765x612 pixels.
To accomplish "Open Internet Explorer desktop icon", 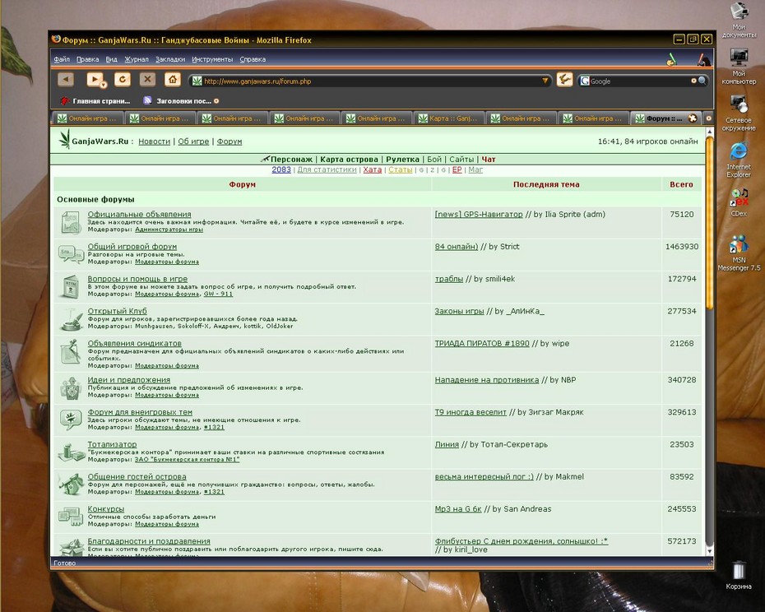I will 738,160.
